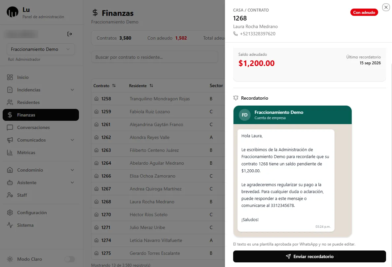The image size is (392, 267).
Task: Open the Fraccionamiento Demo dropdown
Action: 41,49
